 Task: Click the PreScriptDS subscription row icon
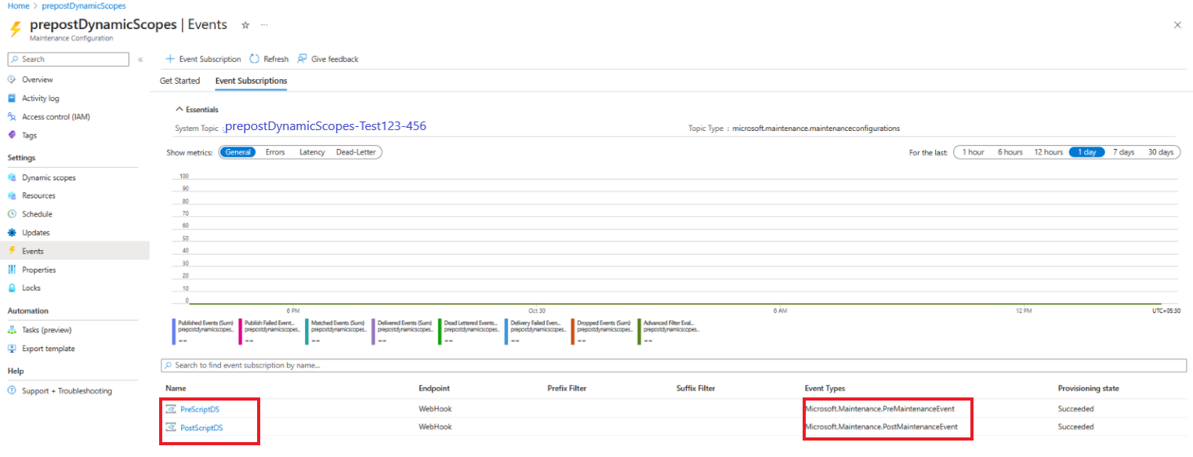171,408
